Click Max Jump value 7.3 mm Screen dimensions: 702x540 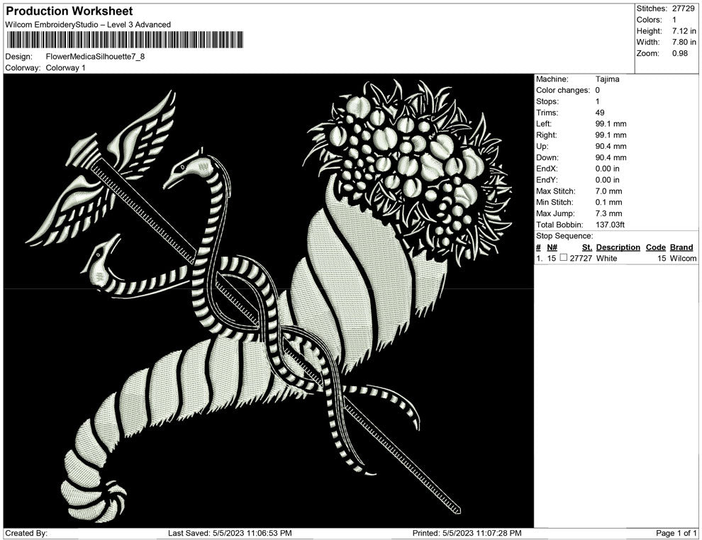pyautogui.click(x=608, y=213)
